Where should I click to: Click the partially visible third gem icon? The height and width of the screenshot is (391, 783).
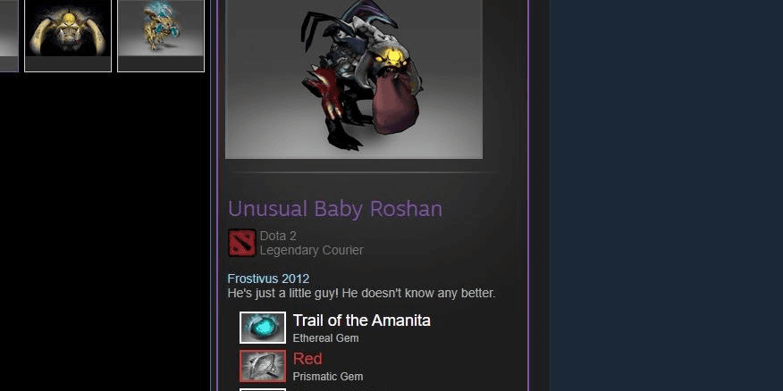[263, 389]
